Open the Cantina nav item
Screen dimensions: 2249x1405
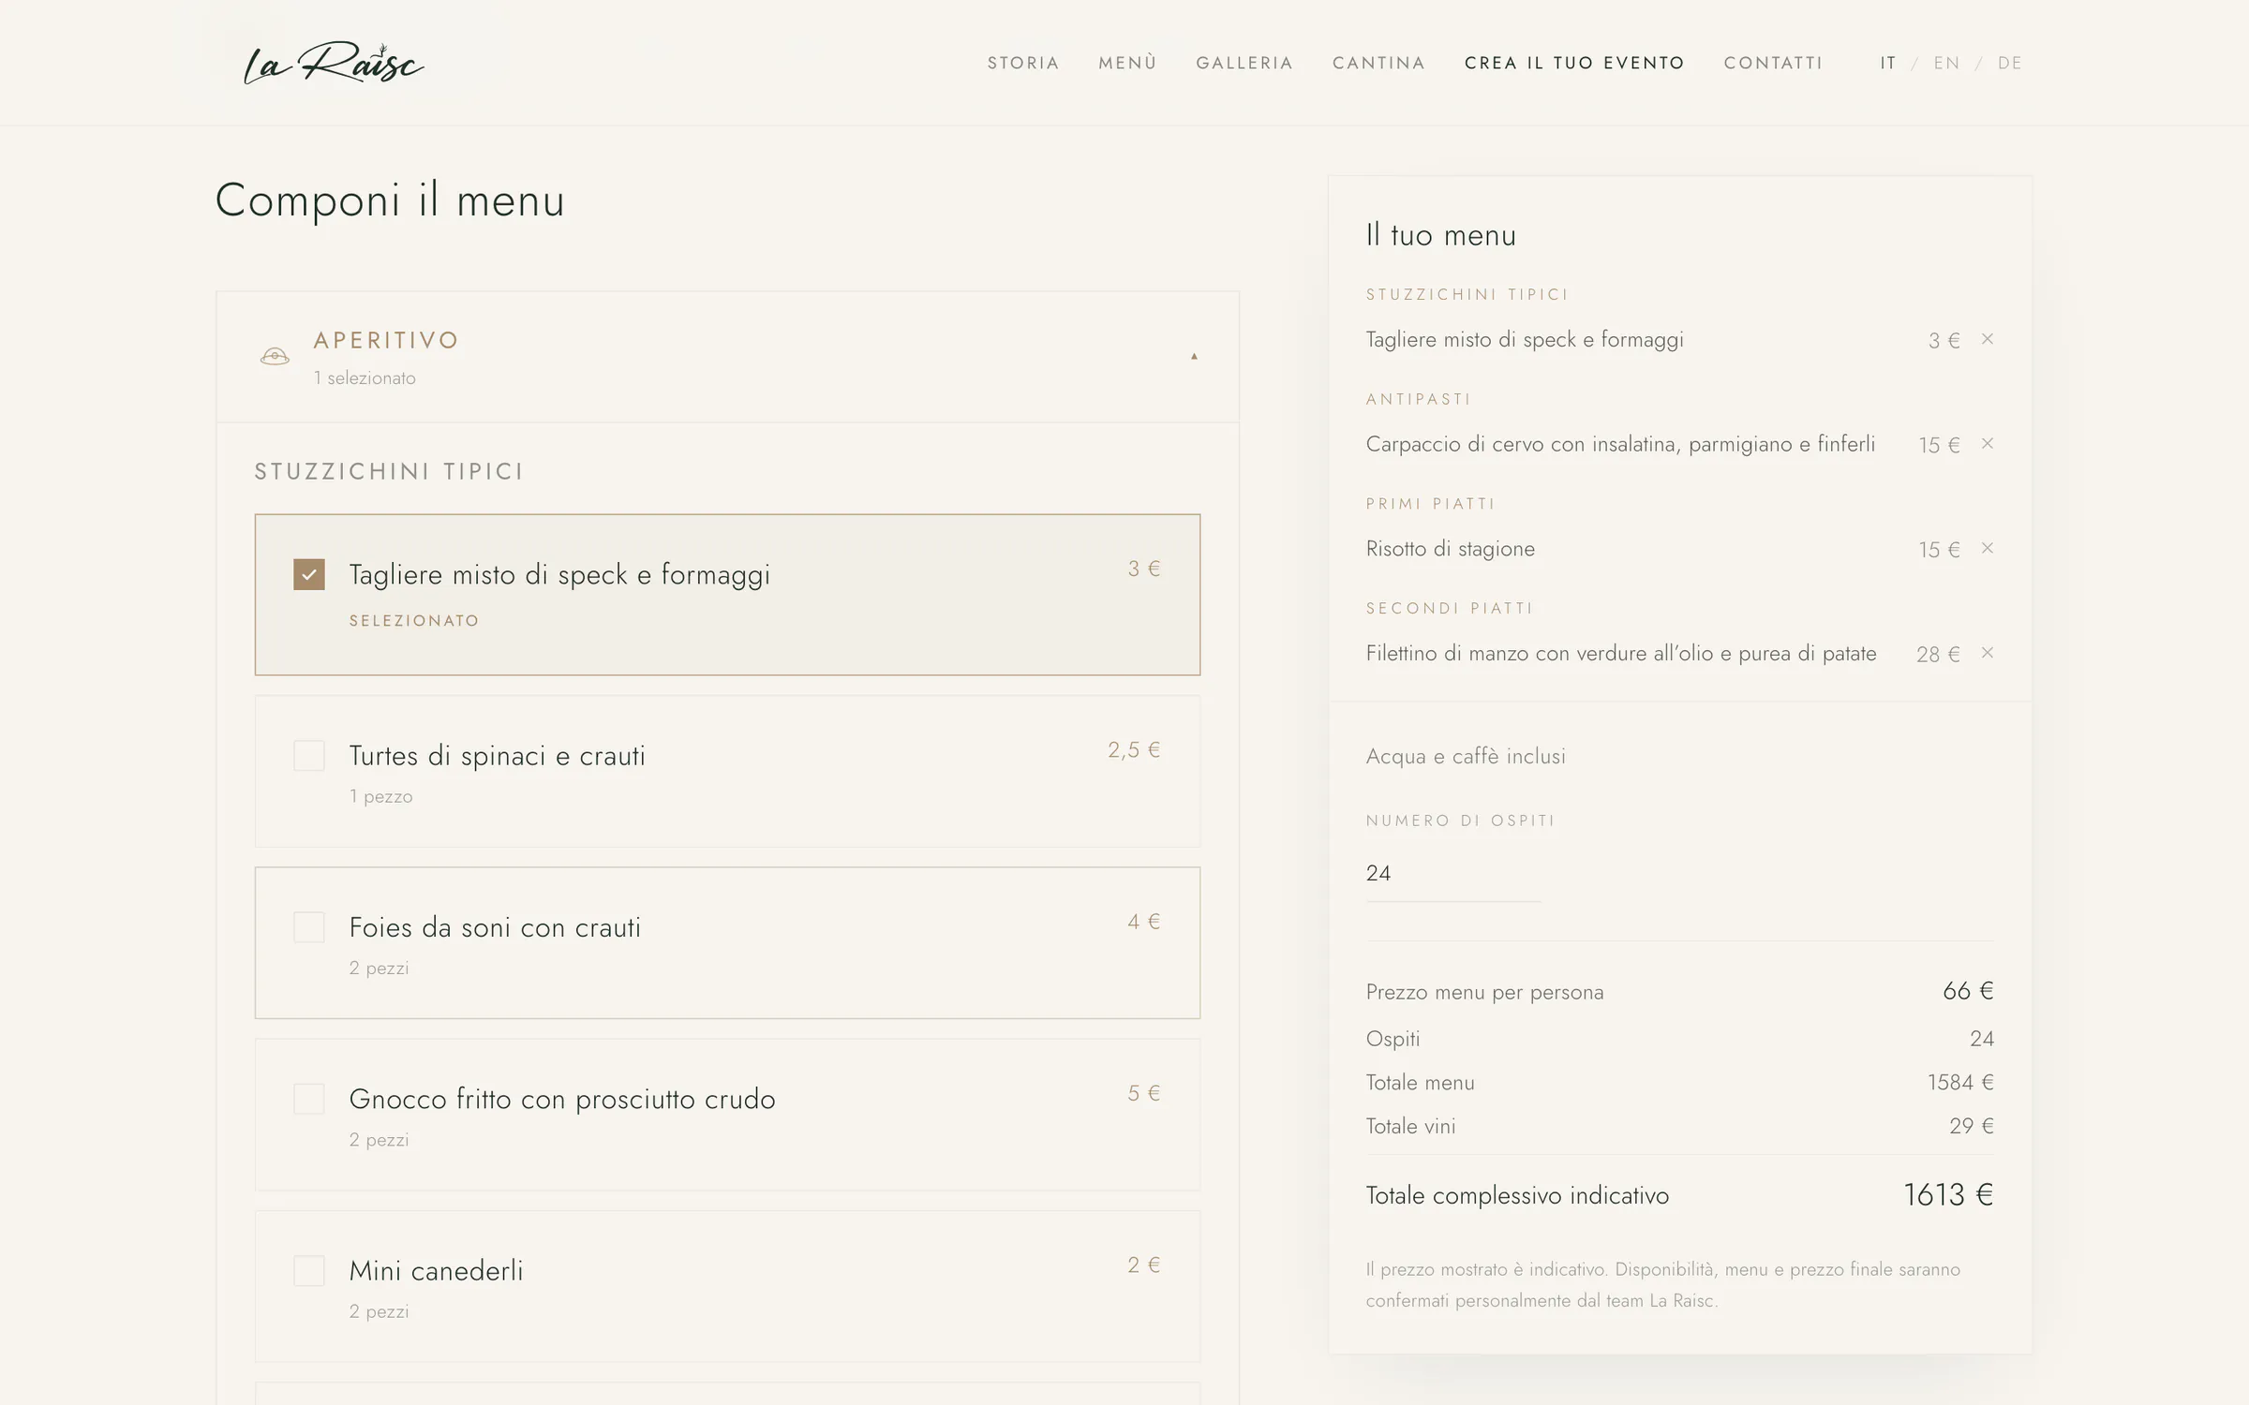1379,63
